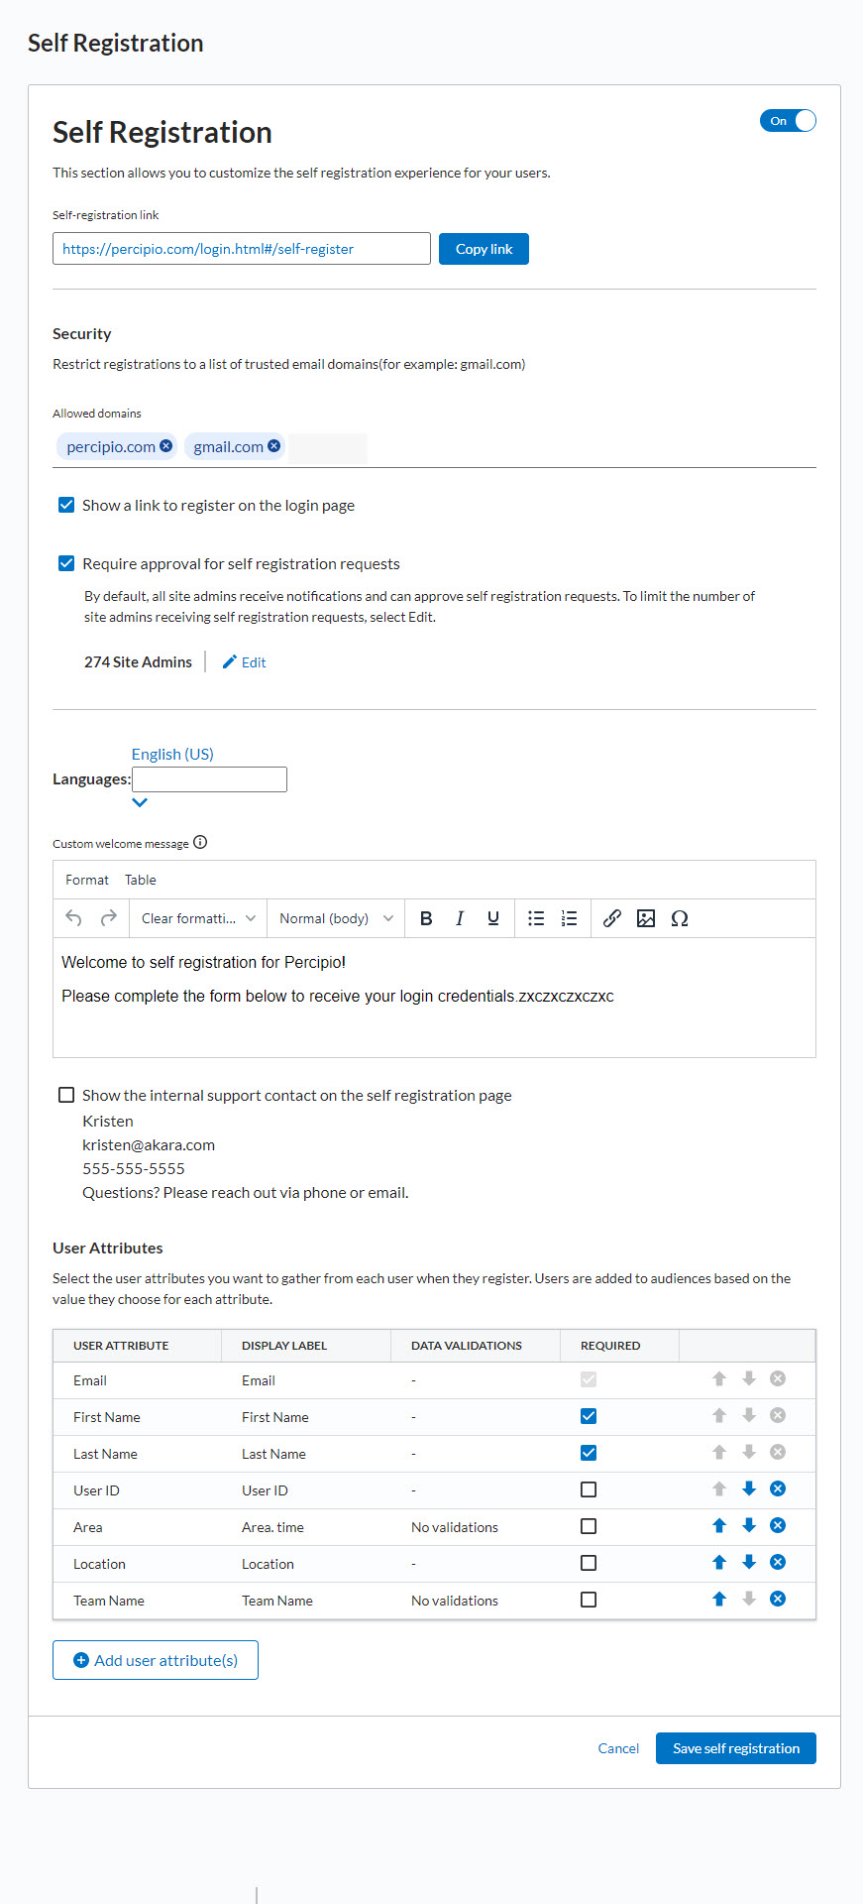Viewport: 863px width, 1904px height.
Task: Uncheck the First Name required checkbox
Action: click(588, 1416)
